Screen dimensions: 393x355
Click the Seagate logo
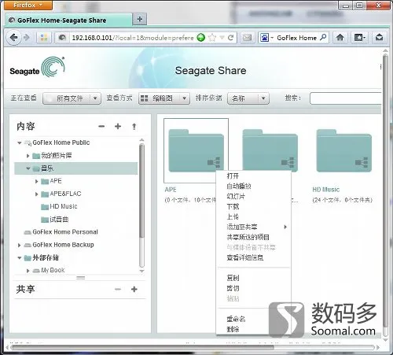click(x=37, y=68)
